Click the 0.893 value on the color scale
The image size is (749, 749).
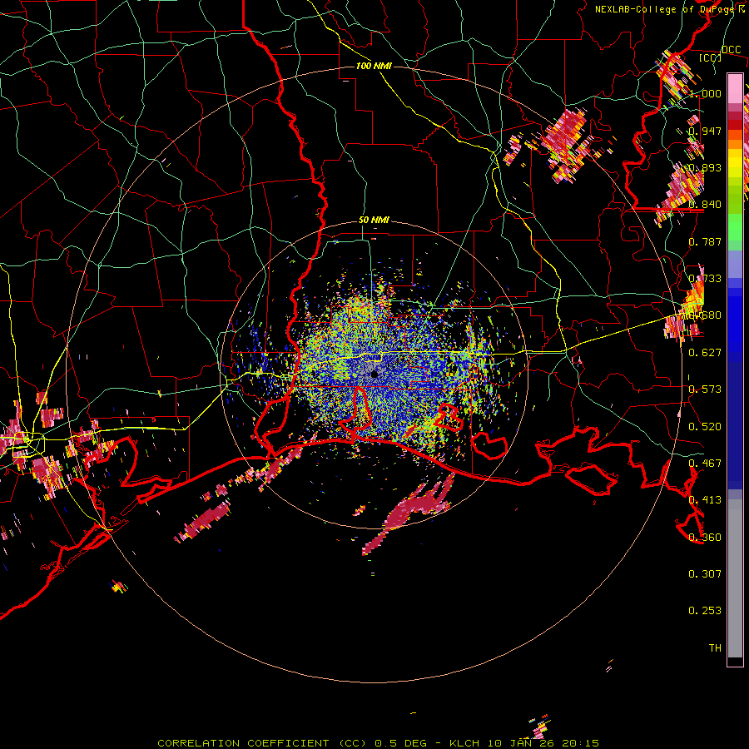(x=705, y=167)
